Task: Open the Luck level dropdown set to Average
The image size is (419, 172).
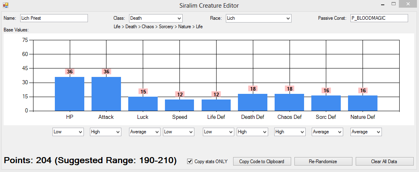Action: [x=144, y=132]
